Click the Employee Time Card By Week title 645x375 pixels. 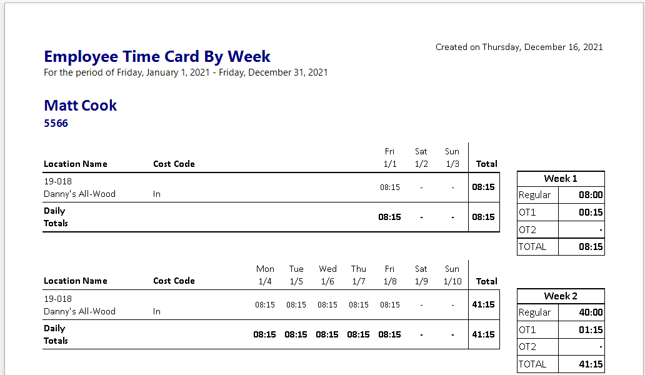(157, 56)
